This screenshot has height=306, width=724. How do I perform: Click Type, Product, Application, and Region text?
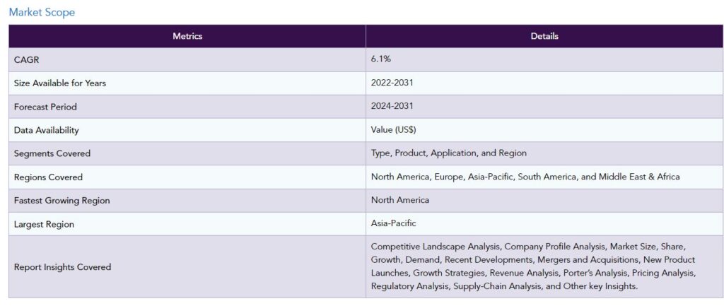click(449, 153)
